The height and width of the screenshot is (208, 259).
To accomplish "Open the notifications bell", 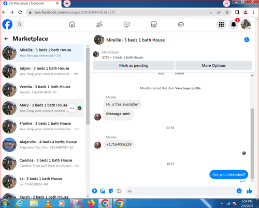I will click(x=234, y=24).
